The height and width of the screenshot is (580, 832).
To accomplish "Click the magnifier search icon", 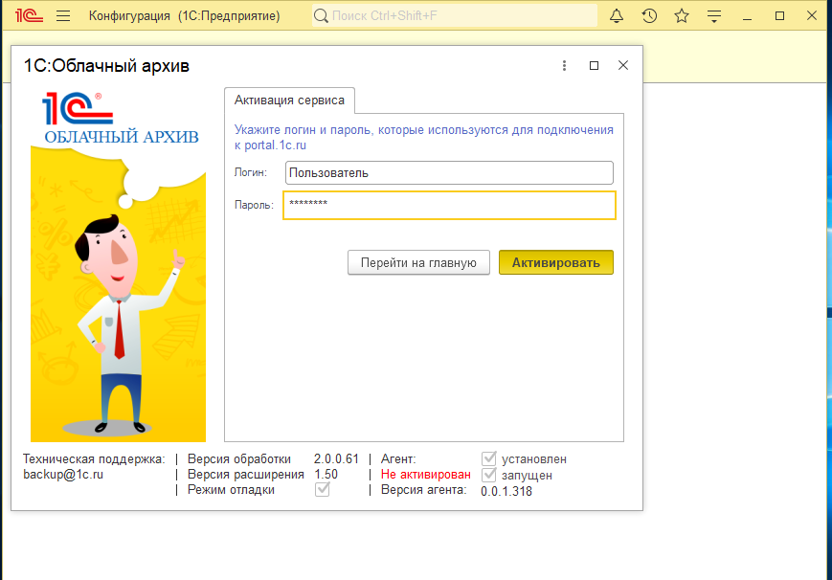I will [321, 16].
